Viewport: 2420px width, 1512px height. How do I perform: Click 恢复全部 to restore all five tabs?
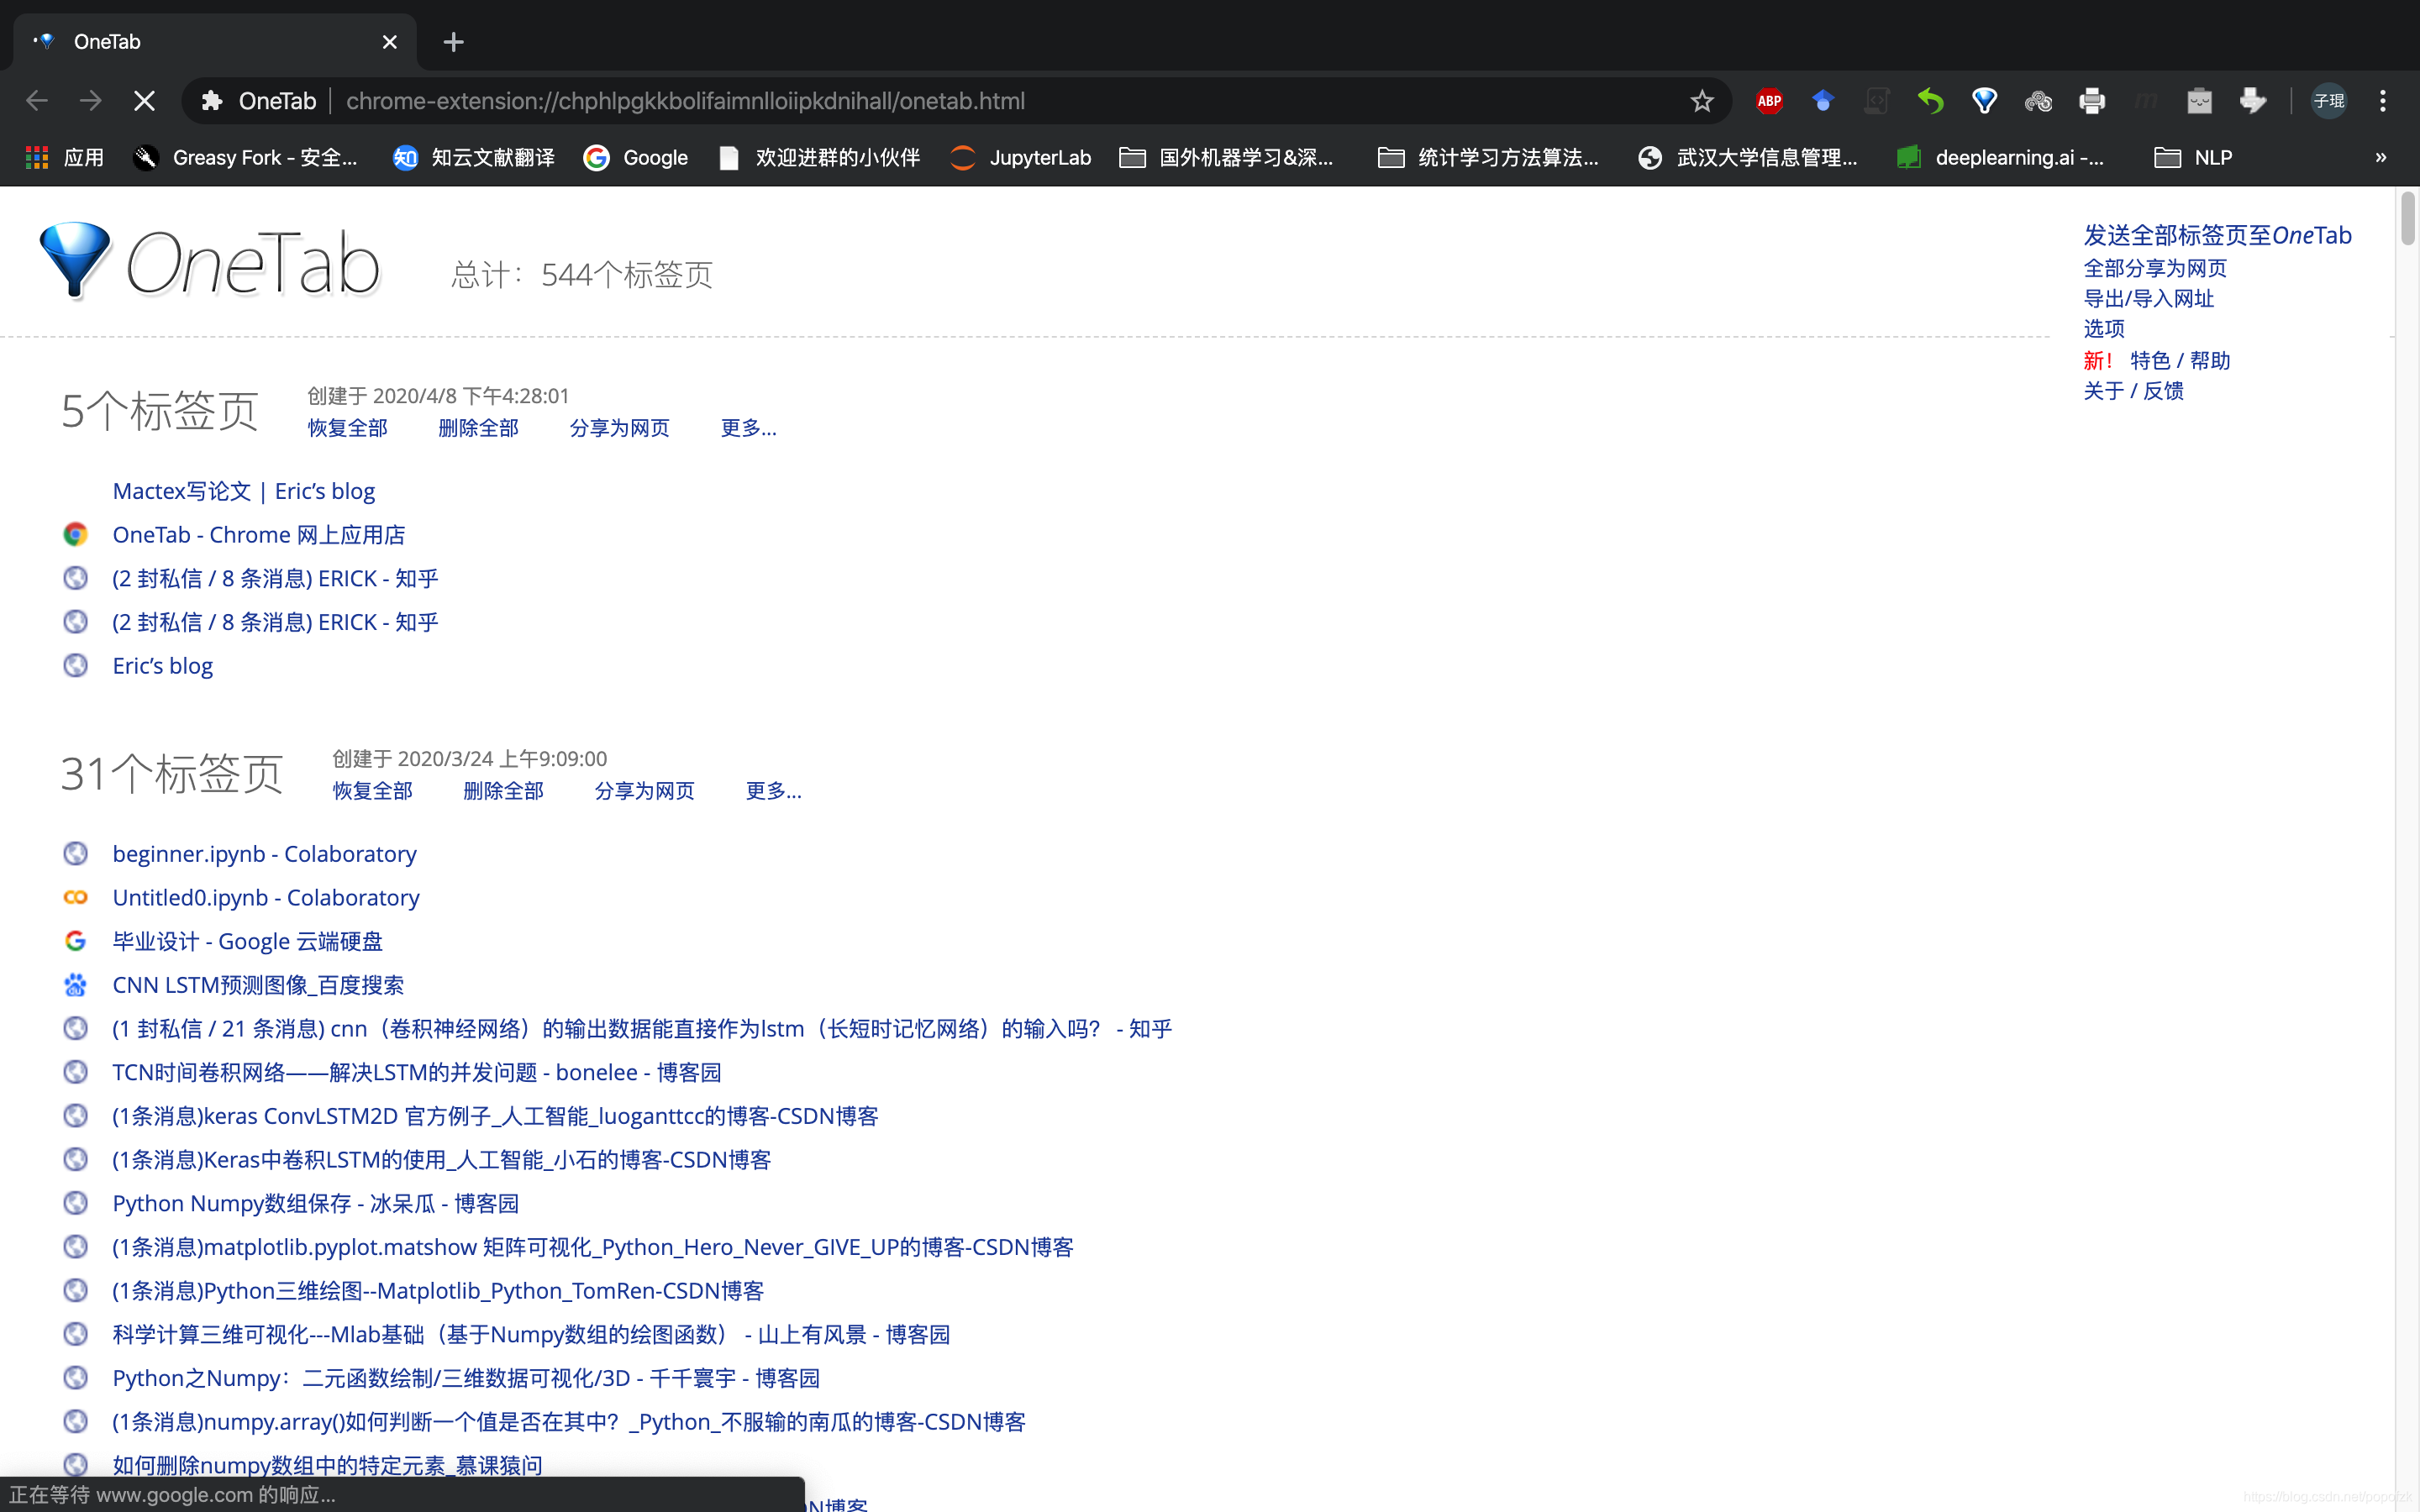(x=347, y=427)
